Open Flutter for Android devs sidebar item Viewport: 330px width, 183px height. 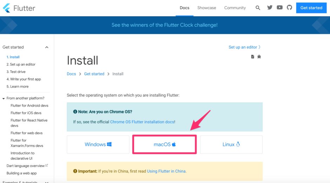click(x=29, y=105)
